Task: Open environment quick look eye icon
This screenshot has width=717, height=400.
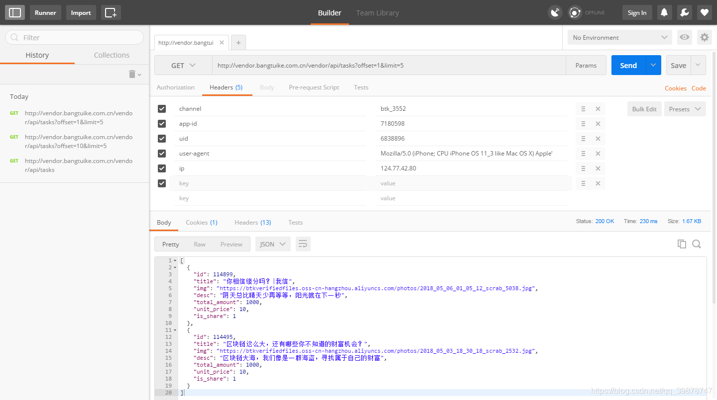Action: [x=685, y=37]
